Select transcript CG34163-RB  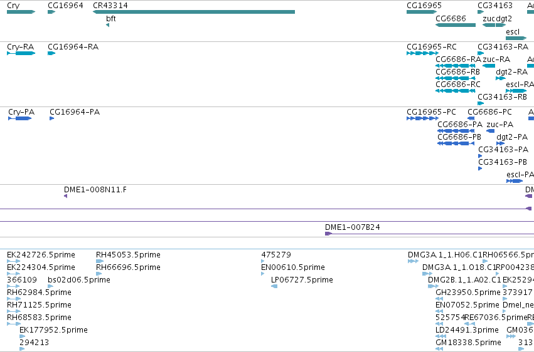pyautogui.click(x=502, y=97)
